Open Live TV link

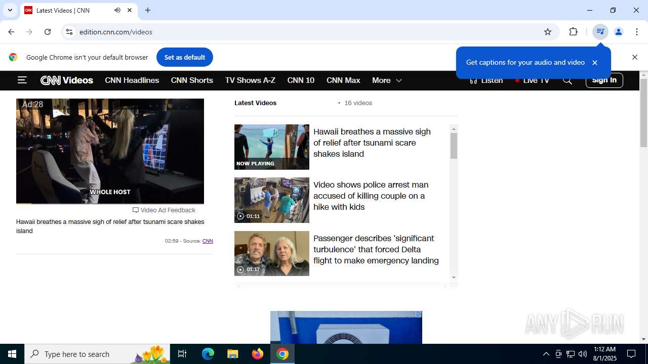pos(532,80)
